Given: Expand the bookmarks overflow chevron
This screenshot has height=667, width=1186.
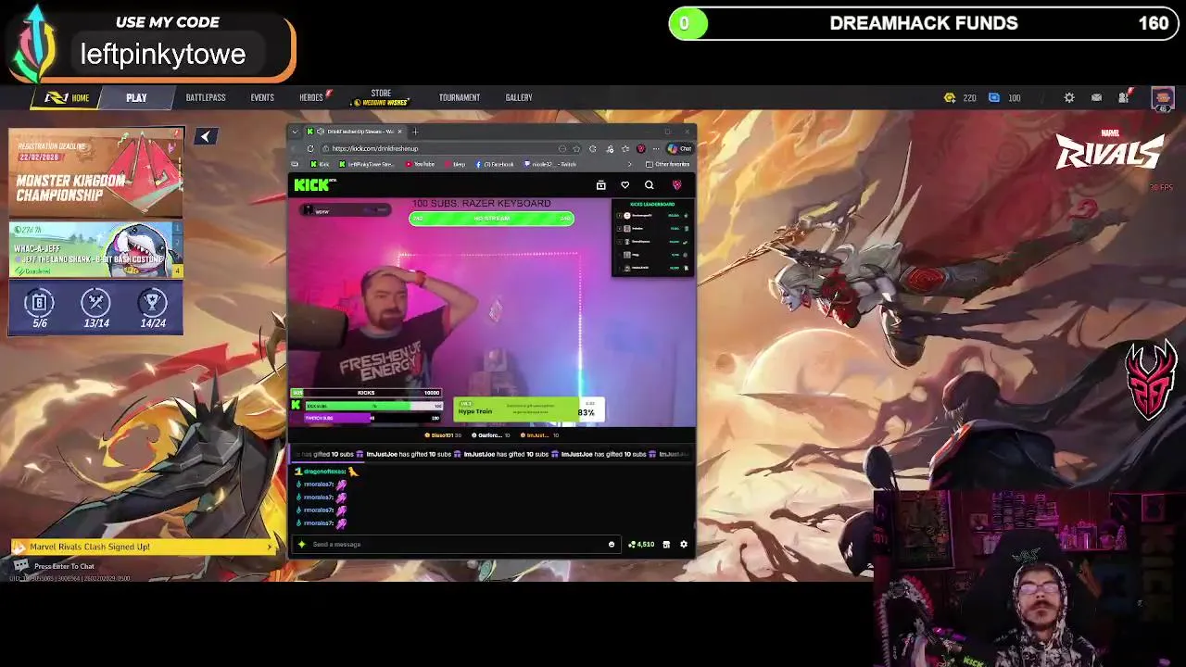Looking at the screenshot, I should (x=630, y=164).
